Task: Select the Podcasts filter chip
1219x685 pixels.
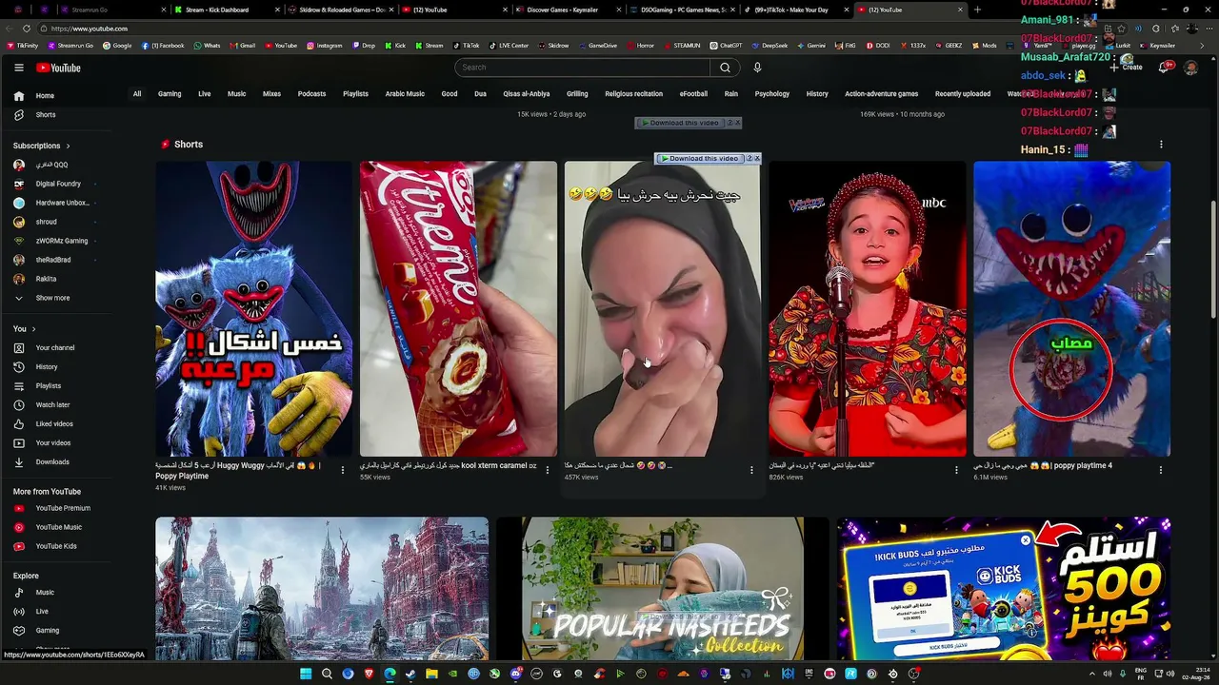Action: click(311, 94)
